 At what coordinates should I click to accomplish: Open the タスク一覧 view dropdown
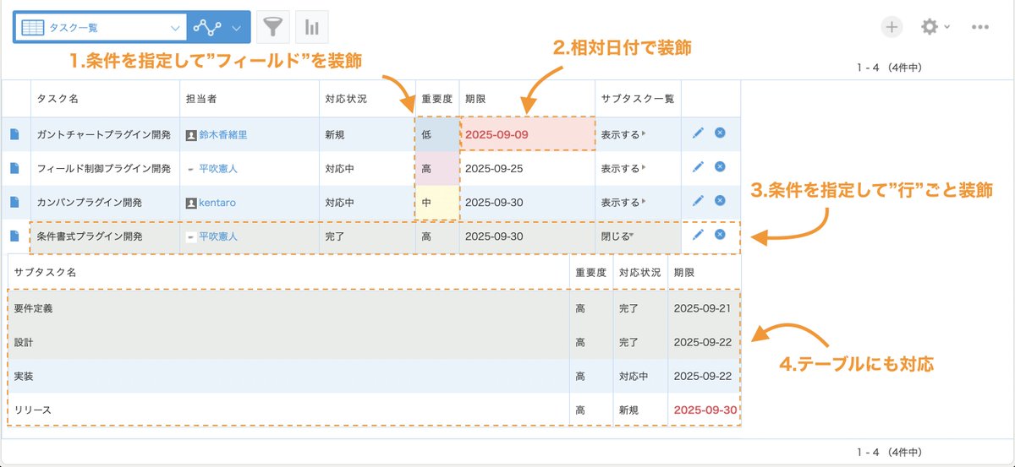click(x=100, y=28)
